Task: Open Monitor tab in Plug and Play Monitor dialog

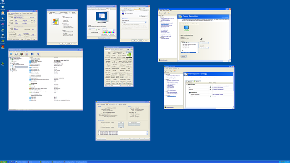Action: click(x=137, y=10)
